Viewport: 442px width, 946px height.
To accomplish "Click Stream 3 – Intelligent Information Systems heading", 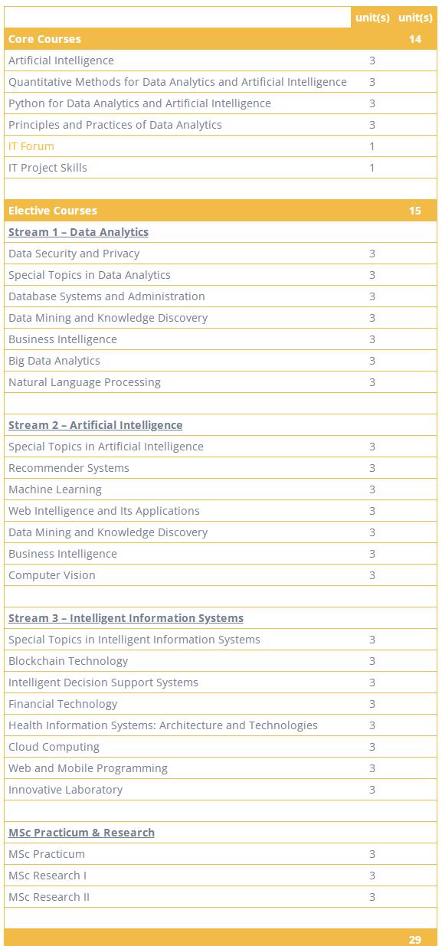I will click(x=126, y=618).
